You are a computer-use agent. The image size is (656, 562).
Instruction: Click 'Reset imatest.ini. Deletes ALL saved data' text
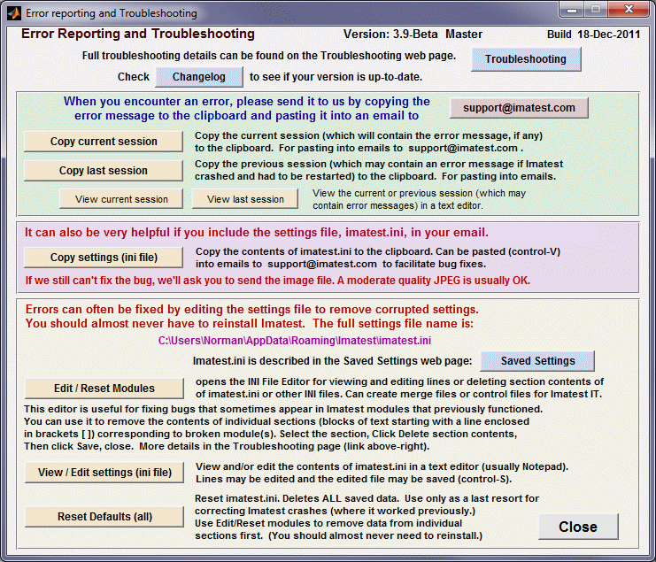(367, 517)
